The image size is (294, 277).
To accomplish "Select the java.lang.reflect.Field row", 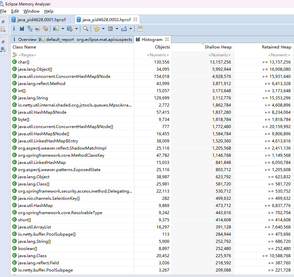I will [152, 263].
